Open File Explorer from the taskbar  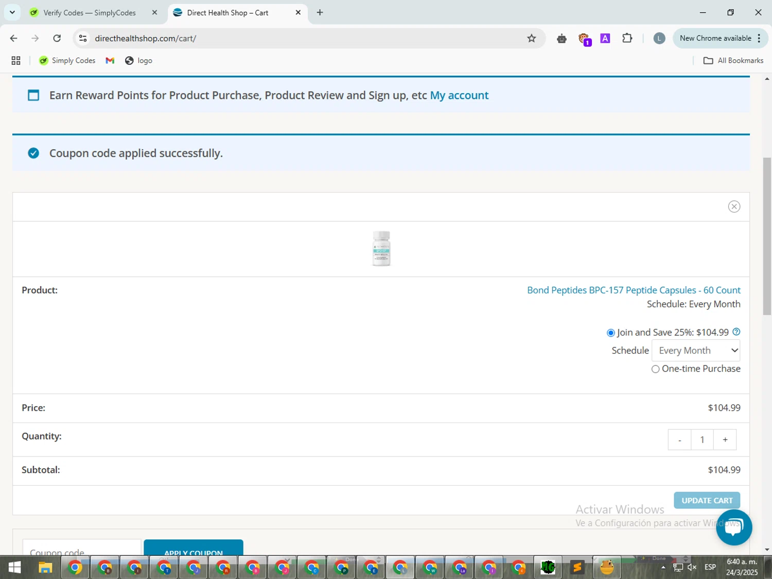coord(45,568)
